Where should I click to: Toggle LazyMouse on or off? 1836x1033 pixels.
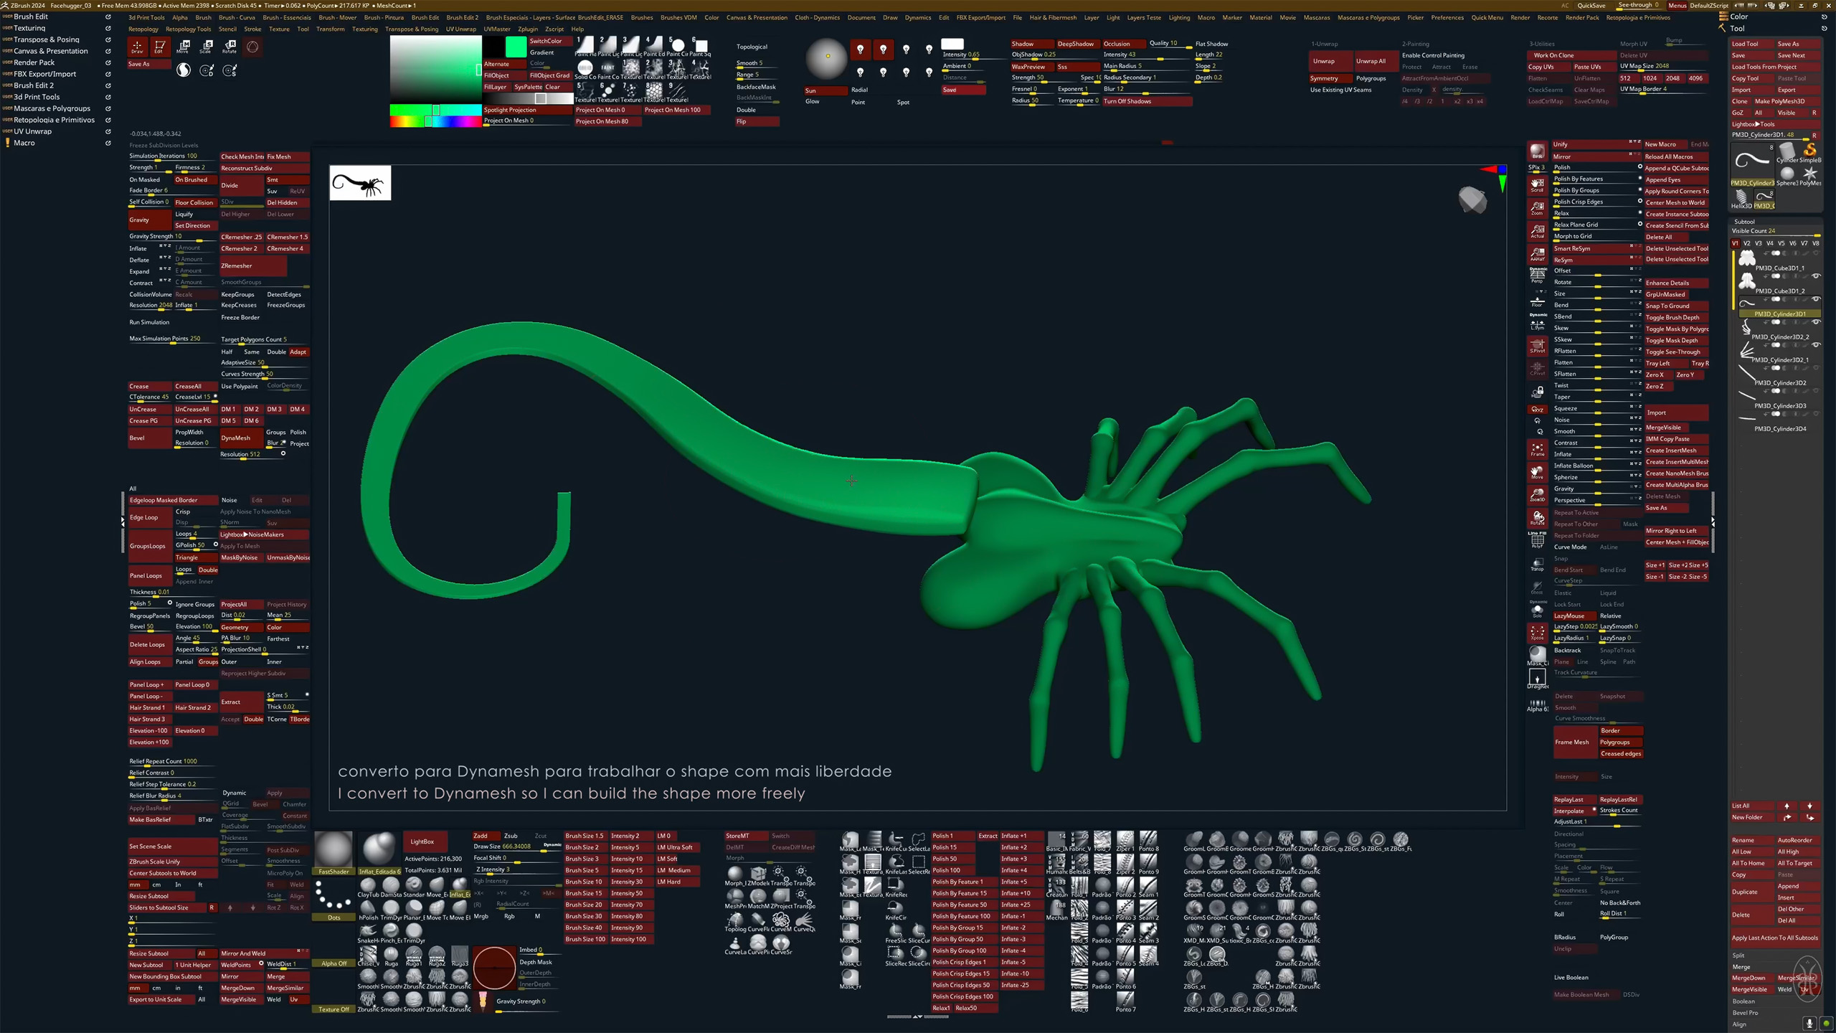coord(1574,615)
